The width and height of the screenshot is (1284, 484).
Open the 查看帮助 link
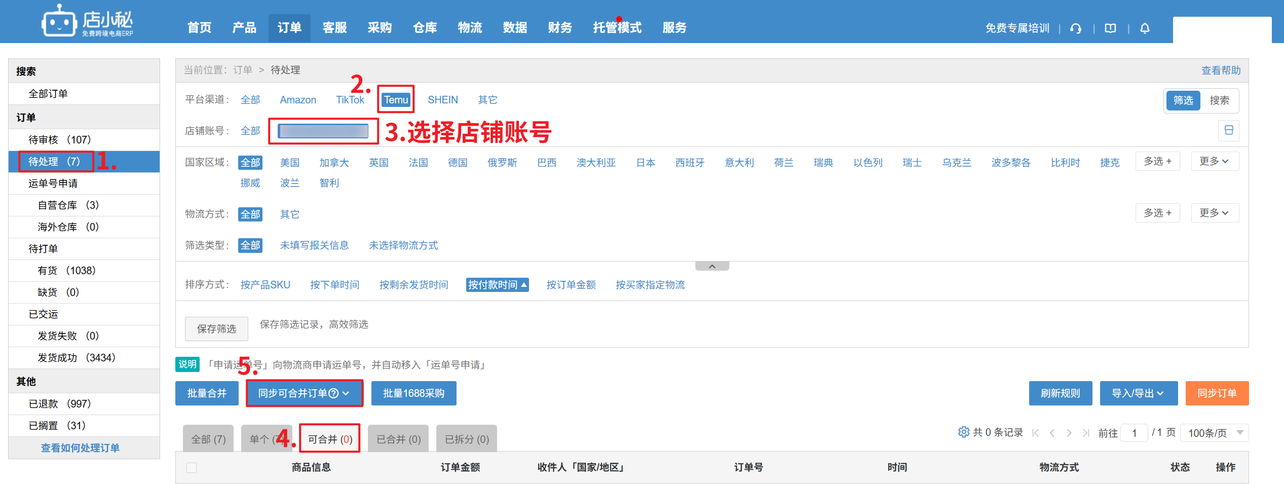click(1221, 70)
